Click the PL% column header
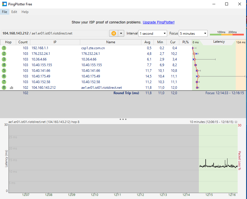Screen dimensions: 247x199 pos(186,42)
